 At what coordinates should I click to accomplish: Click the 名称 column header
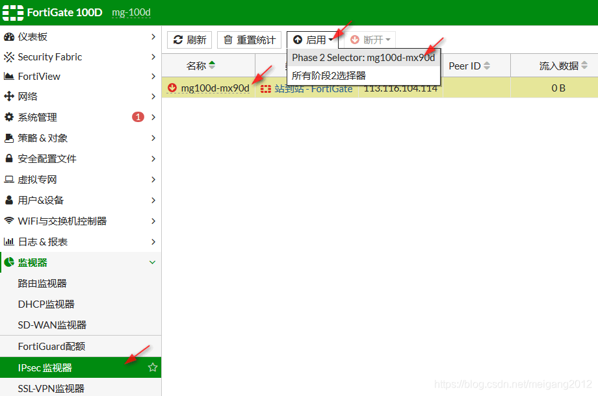click(x=209, y=66)
